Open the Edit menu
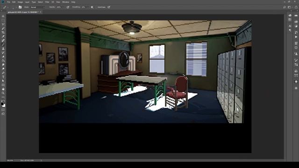 click(x=14, y=2)
